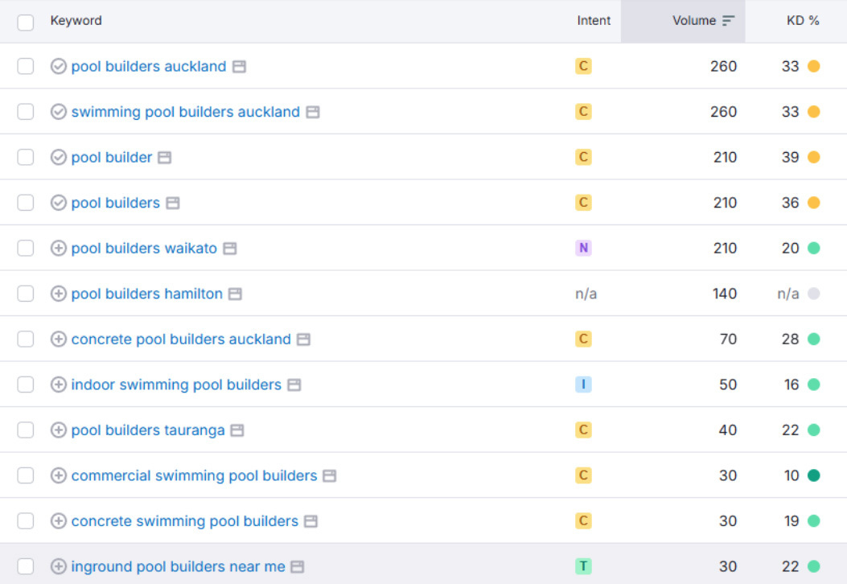
Task: Add concrete pool builders auckland to list
Action: click(58, 339)
